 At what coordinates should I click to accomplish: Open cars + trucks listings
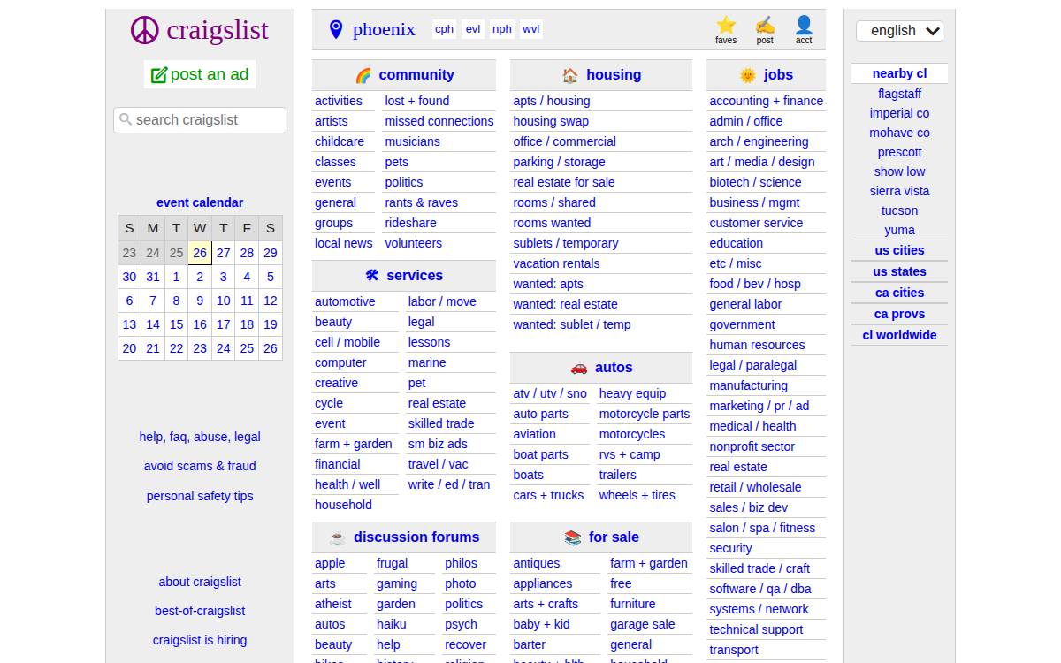548,495
